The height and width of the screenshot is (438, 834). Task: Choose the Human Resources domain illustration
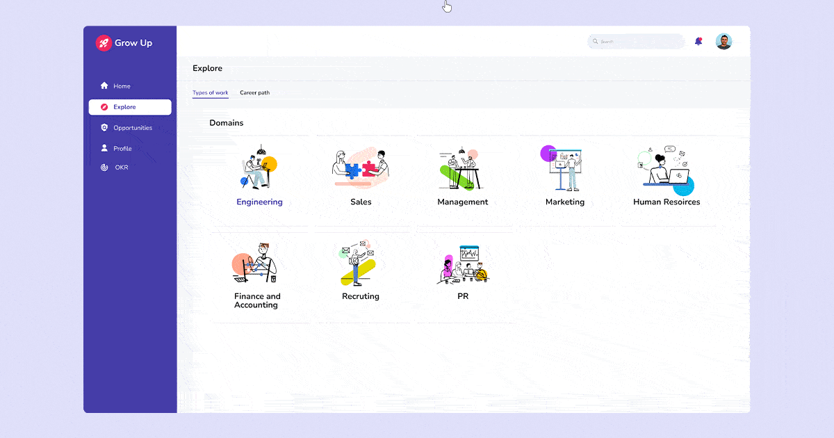(665, 169)
